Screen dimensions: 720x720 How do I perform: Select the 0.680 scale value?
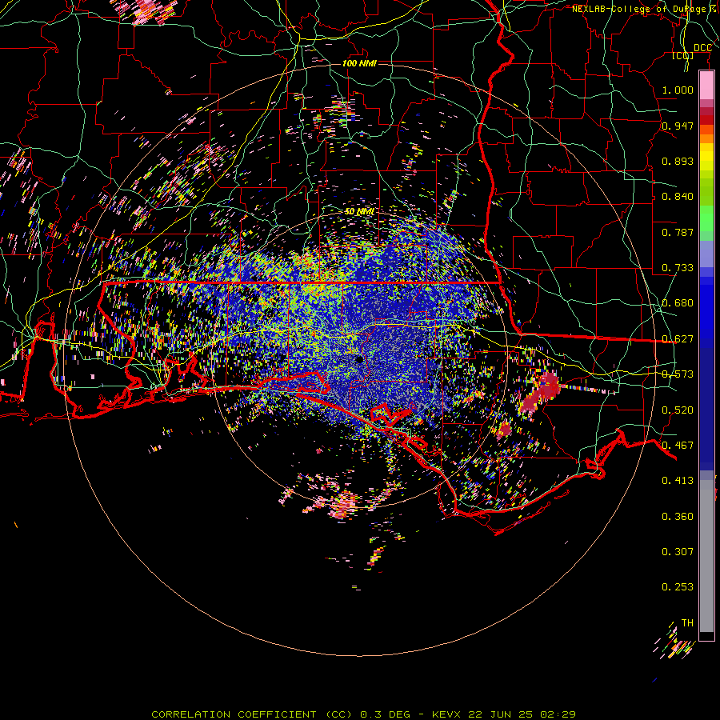[678, 303]
